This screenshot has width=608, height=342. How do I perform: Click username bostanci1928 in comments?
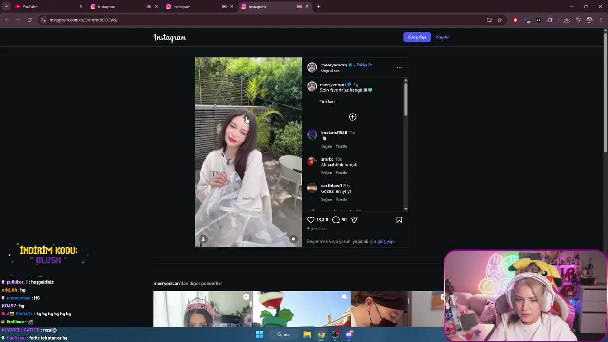(x=334, y=133)
